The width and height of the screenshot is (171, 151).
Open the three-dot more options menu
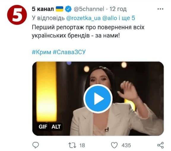point(160,9)
